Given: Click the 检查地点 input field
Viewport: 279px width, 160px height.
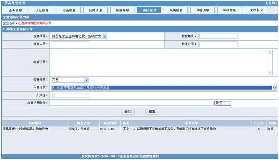Looking at the screenshot, I should pyautogui.click(x=219, y=36).
